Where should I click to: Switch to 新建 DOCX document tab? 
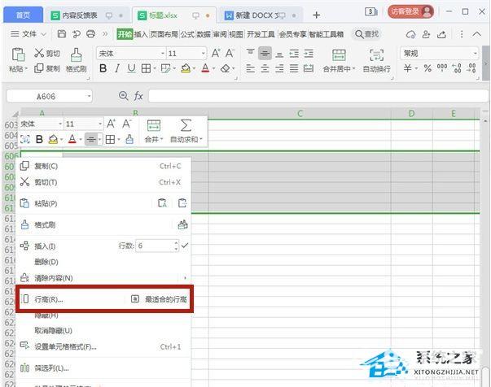coord(261,15)
